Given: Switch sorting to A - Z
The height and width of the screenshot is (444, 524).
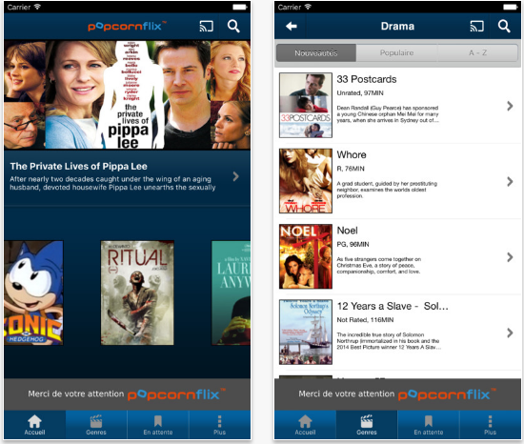Looking at the screenshot, I should coord(478,52).
